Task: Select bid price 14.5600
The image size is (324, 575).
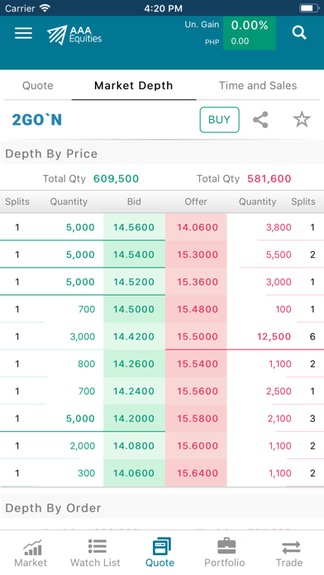Action: 134,227
